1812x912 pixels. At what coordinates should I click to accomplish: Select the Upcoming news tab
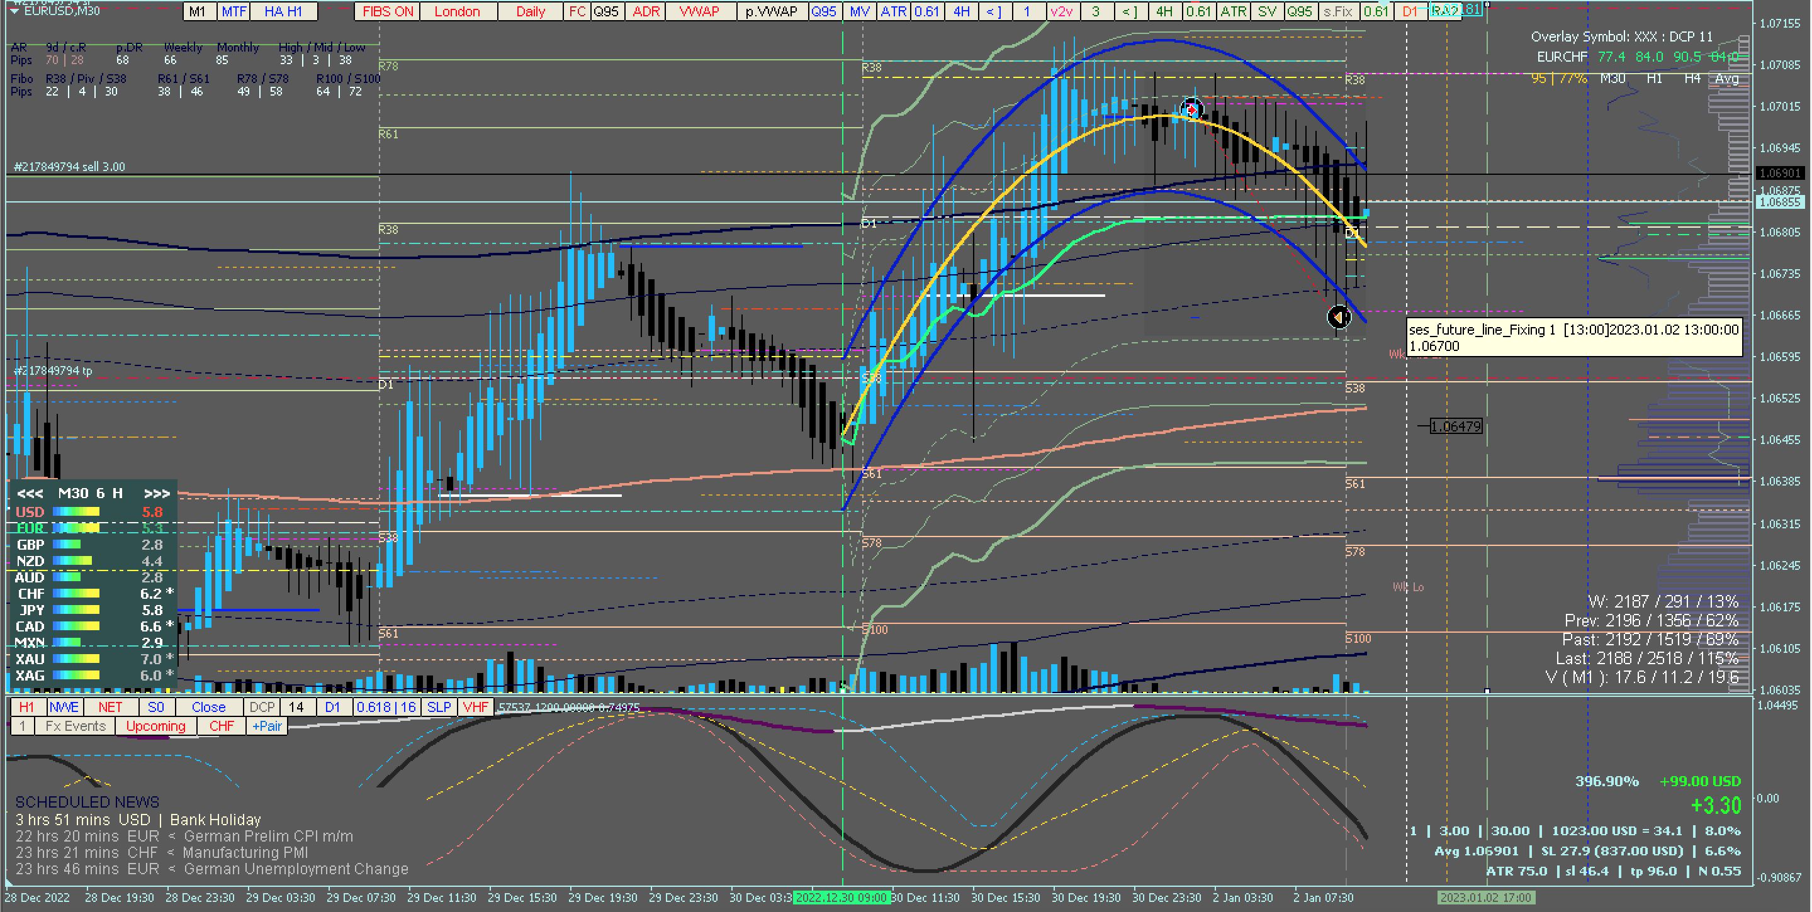click(155, 726)
